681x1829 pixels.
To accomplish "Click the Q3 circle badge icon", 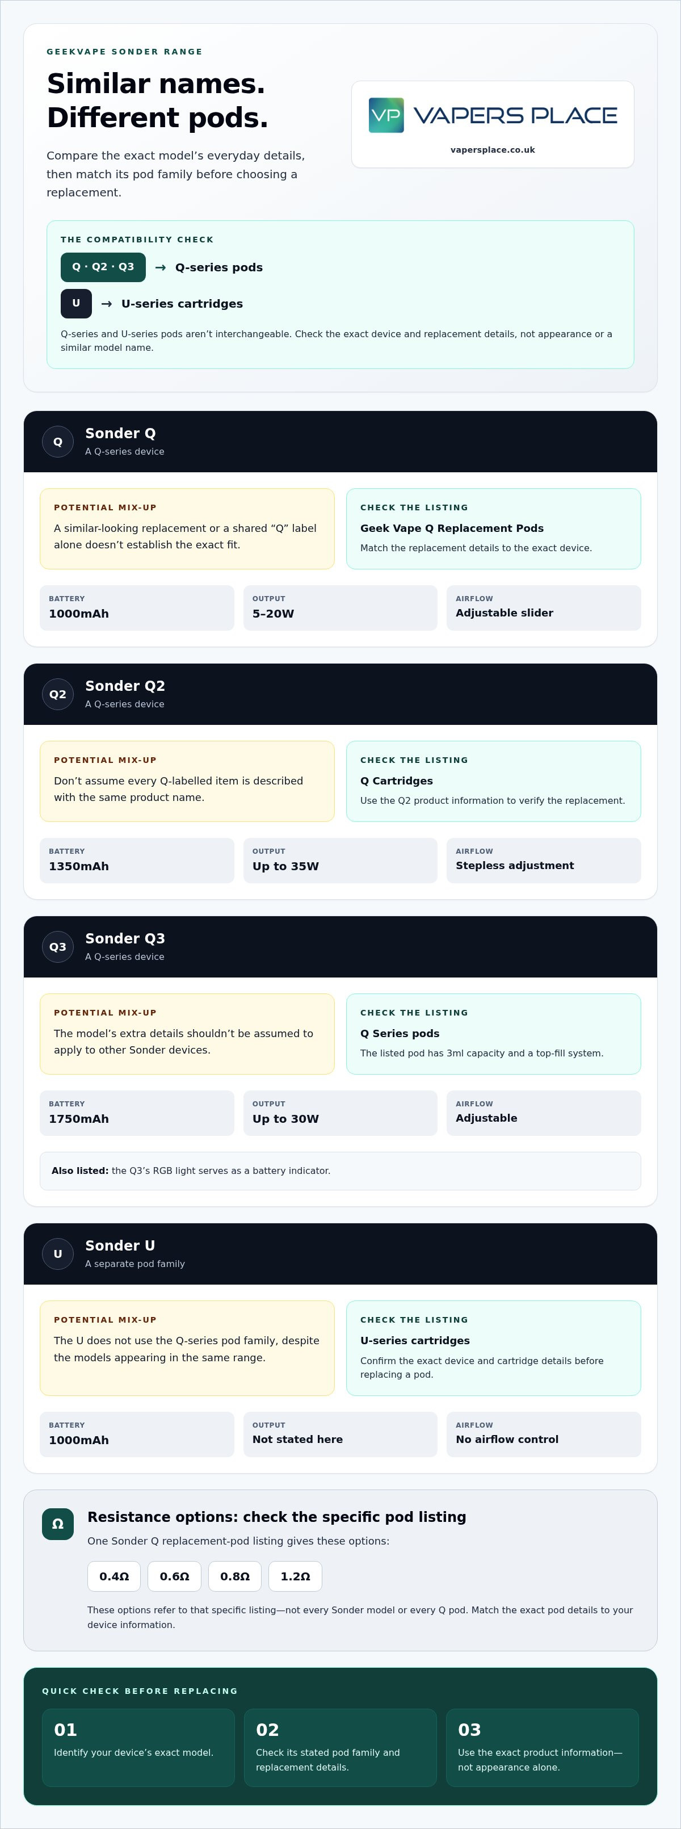I will tap(57, 946).
